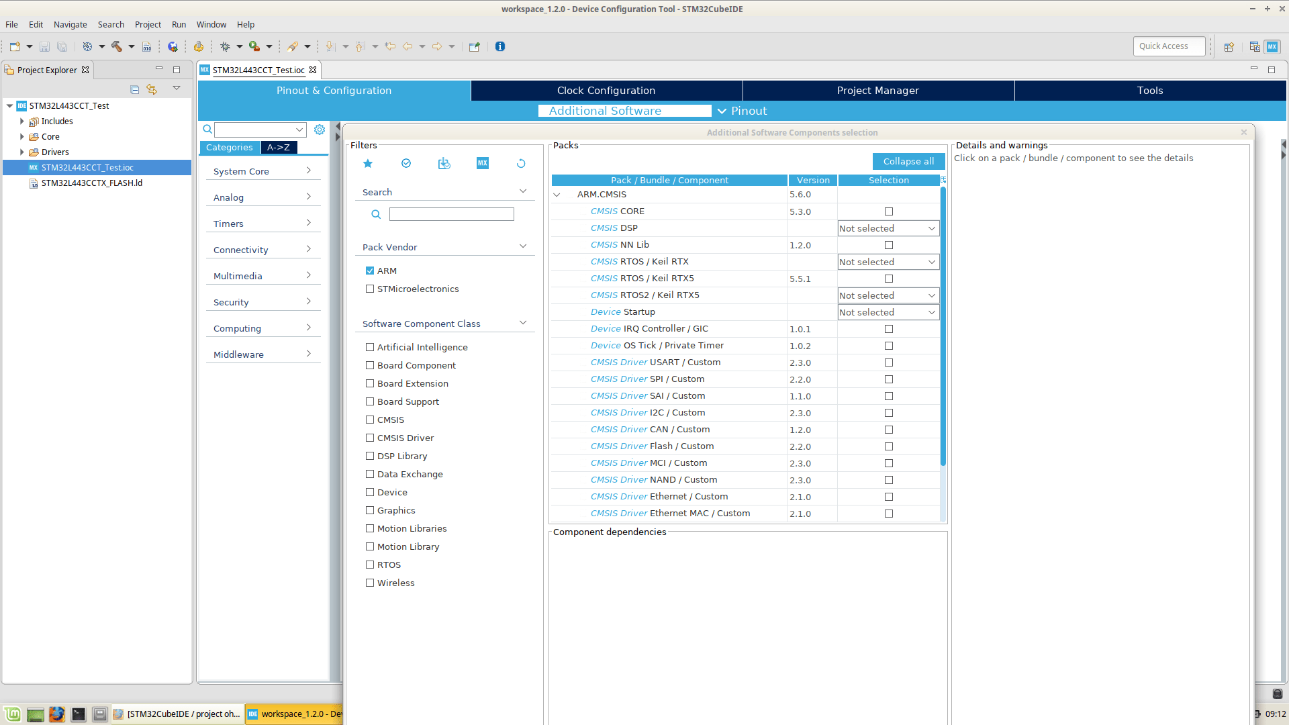The height and width of the screenshot is (725, 1289).
Task: Collapse the Pack Vendor filter section
Action: (x=523, y=246)
